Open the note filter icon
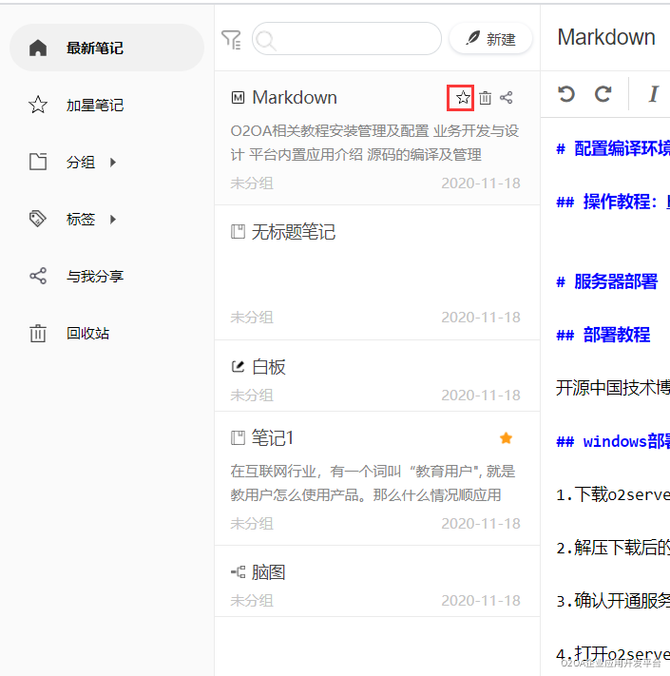The height and width of the screenshot is (676, 670). point(231,40)
